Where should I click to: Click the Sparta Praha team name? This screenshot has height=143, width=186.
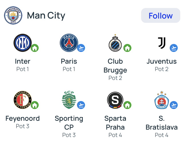tap(115, 123)
